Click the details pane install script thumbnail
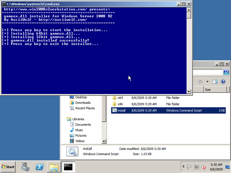 pyautogui.click(x=72, y=151)
